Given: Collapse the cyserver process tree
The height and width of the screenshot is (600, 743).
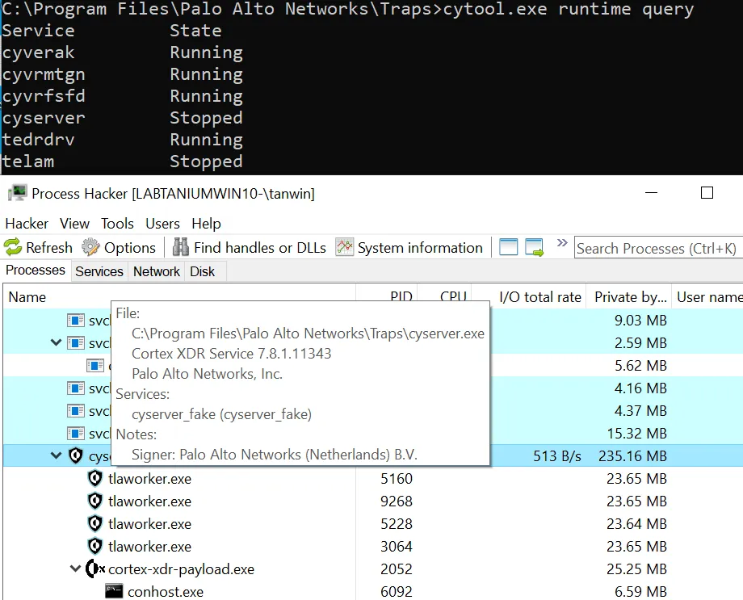Looking at the screenshot, I should [56, 456].
